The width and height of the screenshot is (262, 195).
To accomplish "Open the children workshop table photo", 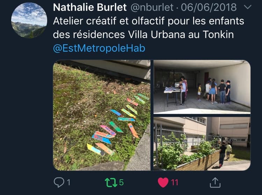I will point(202,87).
